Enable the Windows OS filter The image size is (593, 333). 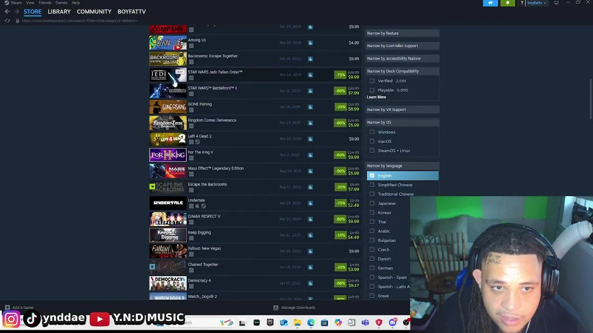click(x=372, y=132)
